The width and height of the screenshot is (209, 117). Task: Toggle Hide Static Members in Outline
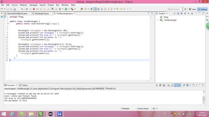(185, 13)
